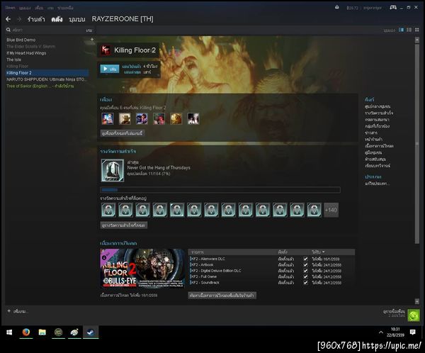Open the Steam menu
The image size is (425, 353).
11,8
